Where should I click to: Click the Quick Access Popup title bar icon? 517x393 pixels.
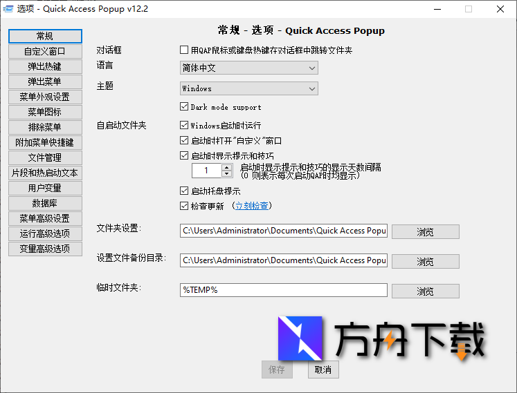pos(8,8)
